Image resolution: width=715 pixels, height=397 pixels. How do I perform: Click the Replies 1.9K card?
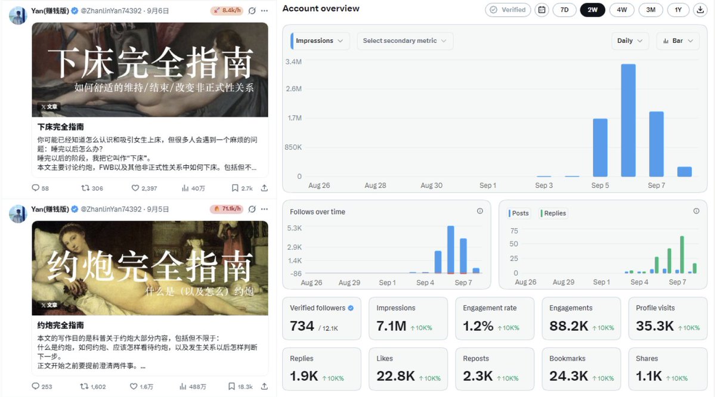pyautogui.click(x=321, y=369)
